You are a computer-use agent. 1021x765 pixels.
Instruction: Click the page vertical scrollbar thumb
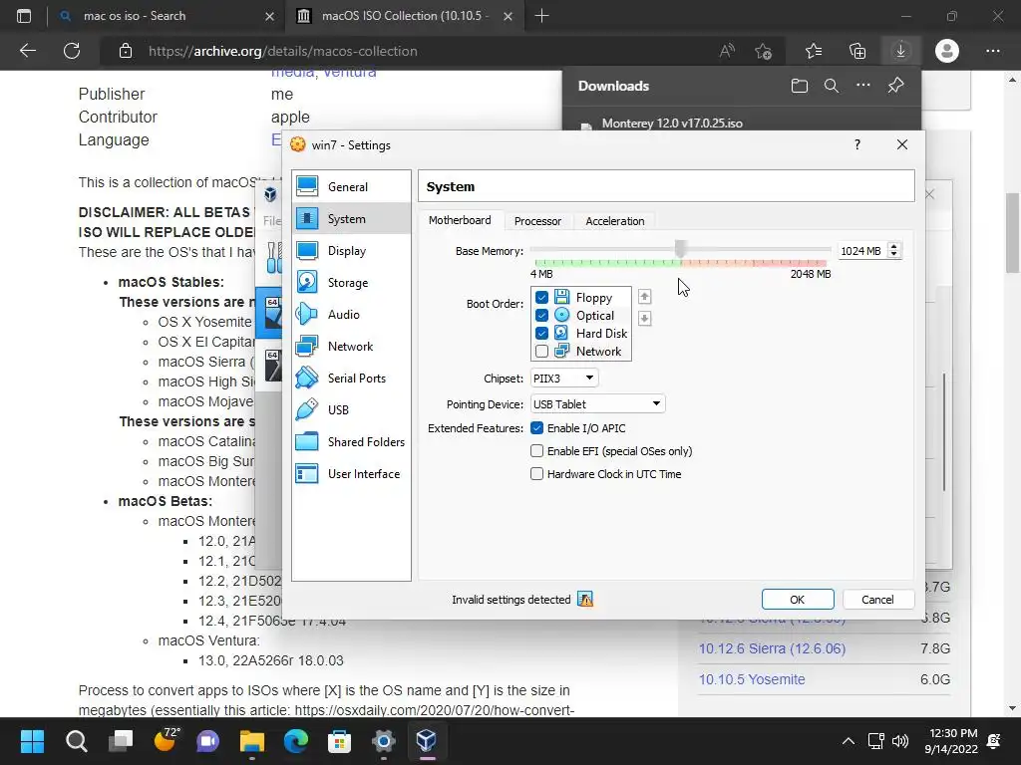tap(1012, 233)
